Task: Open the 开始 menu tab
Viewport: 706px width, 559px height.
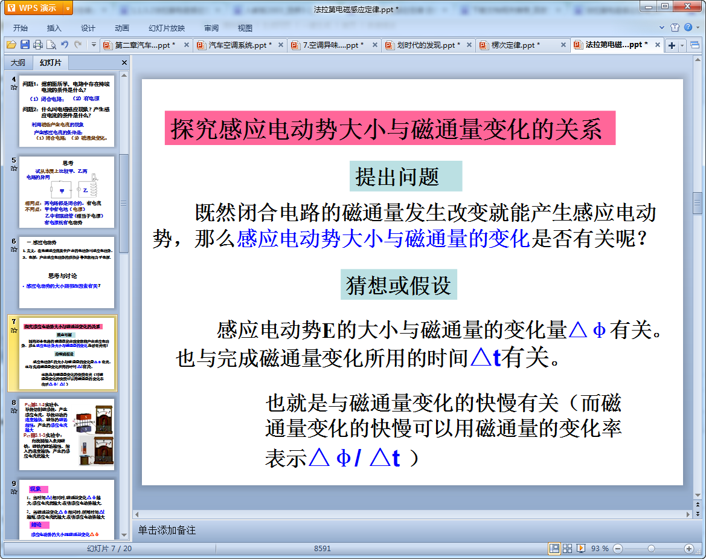Action: click(x=21, y=28)
